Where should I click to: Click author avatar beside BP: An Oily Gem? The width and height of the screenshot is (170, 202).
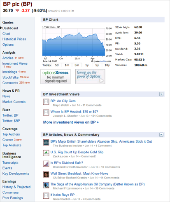pyautogui.click(x=46, y=102)
